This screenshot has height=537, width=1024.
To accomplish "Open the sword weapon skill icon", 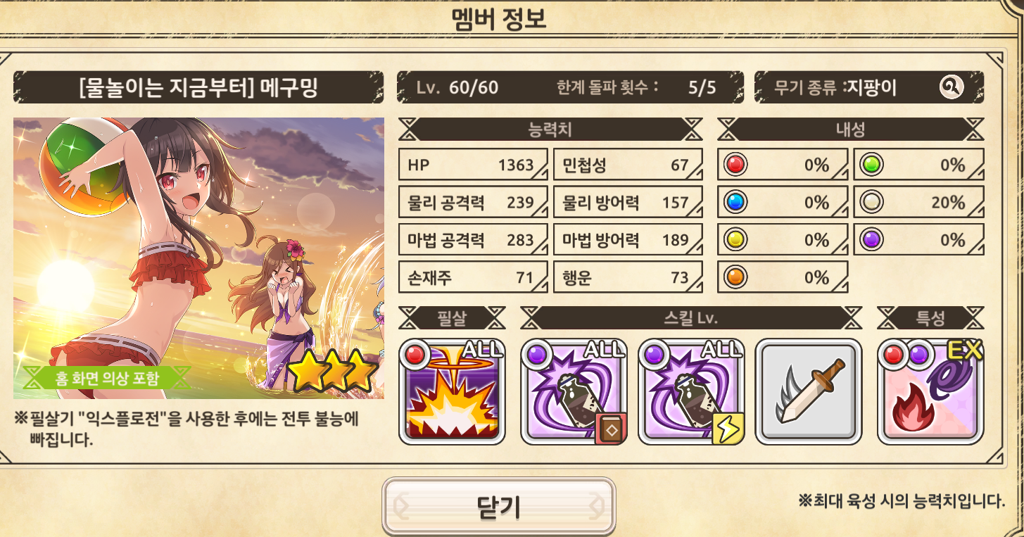I will 809,392.
